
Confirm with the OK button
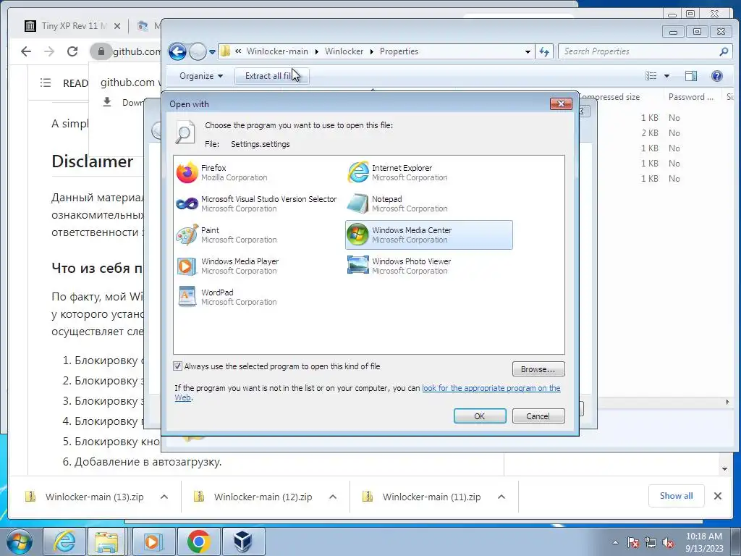click(x=480, y=416)
